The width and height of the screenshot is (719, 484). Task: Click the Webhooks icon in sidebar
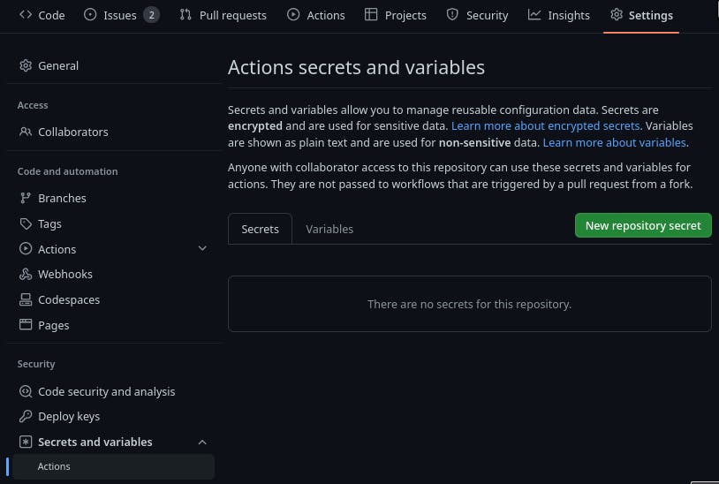pos(26,274)
